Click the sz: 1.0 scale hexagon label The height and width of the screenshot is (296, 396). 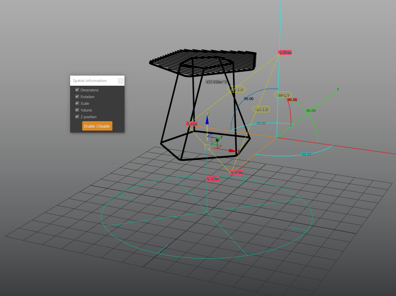tap(283, 95)
